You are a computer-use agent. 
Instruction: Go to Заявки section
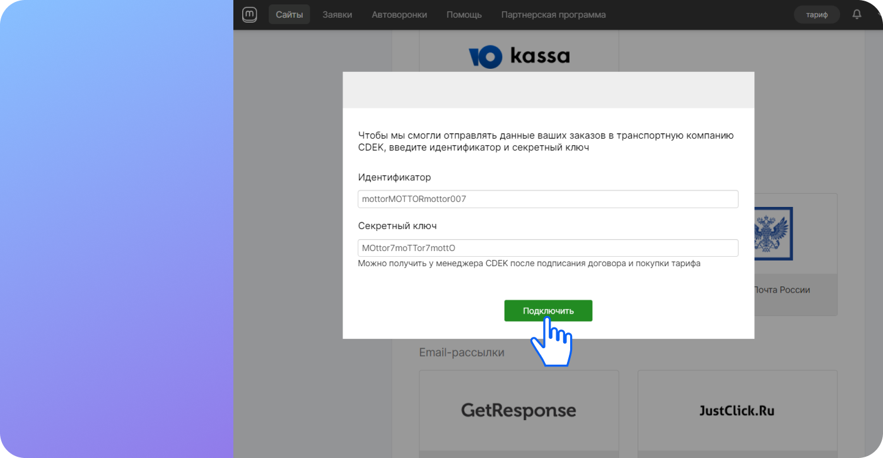337,15
